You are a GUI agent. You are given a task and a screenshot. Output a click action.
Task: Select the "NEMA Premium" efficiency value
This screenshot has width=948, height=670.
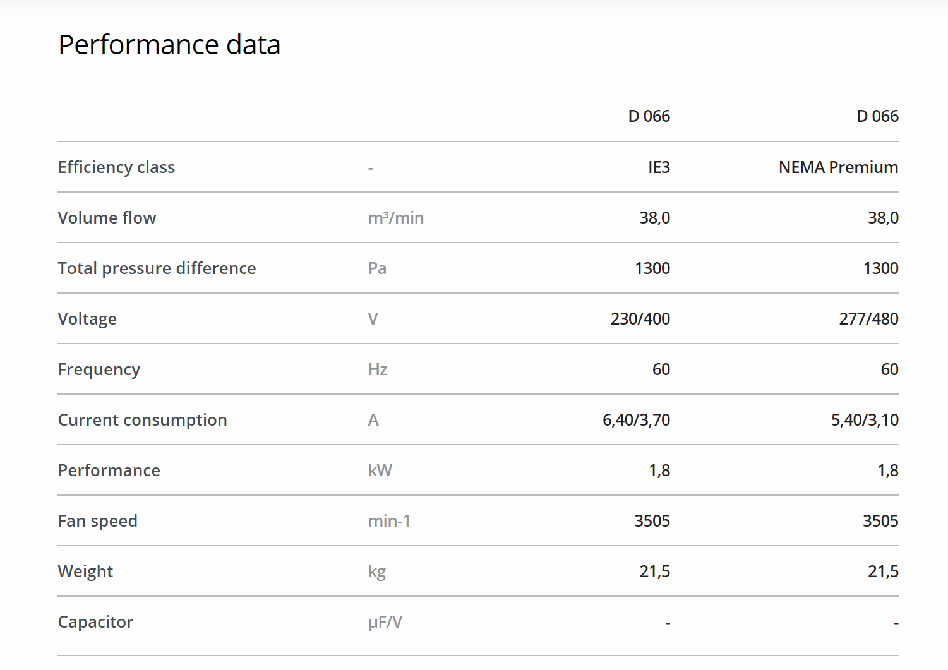[x=838, y=167]
